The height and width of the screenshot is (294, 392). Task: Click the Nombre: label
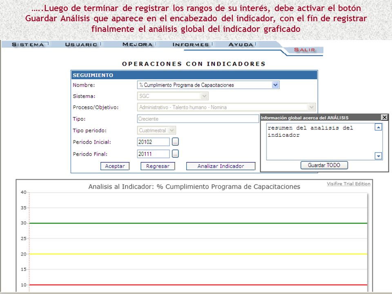pos(84,85)
